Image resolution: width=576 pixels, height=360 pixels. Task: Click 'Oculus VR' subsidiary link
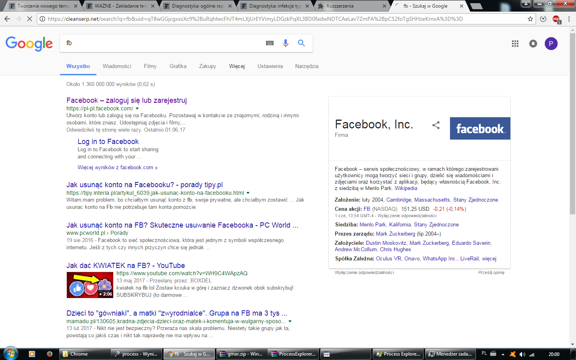click(389, 259)
